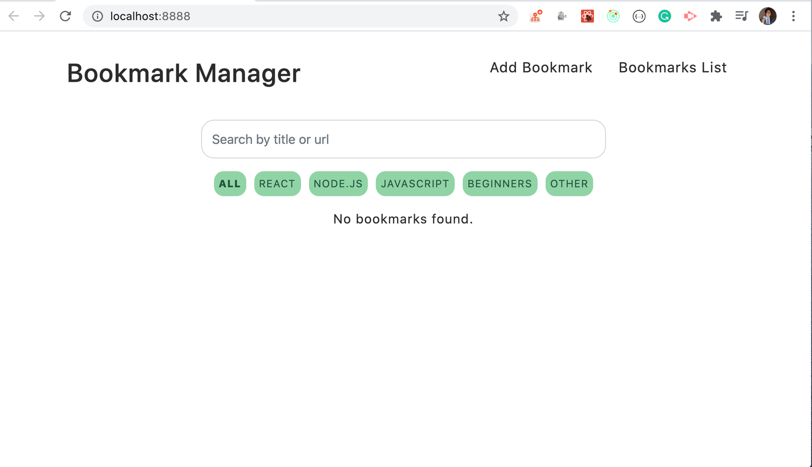Open the site info icon in the address bar
This screenshot has width=812, height=467.
97,16
